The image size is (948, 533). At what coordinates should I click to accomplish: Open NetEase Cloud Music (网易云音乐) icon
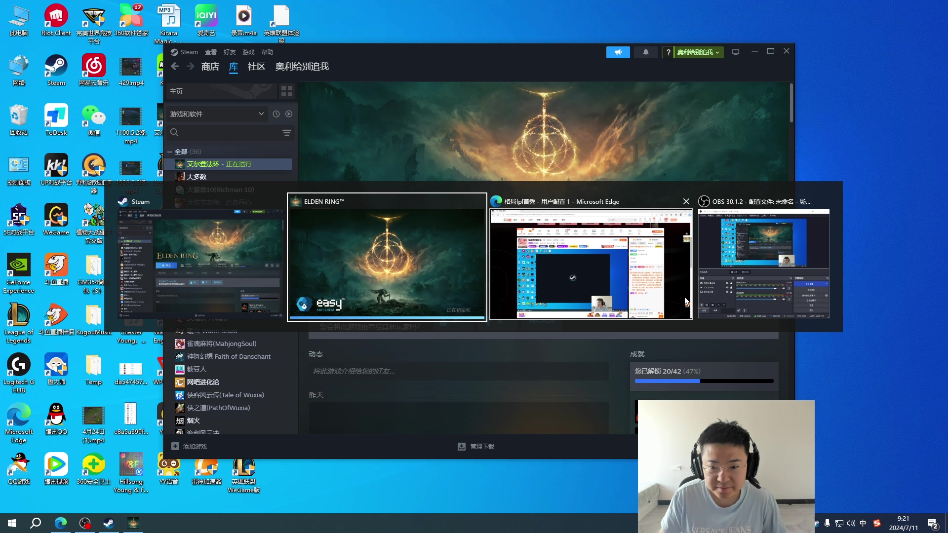click(x=94, y=70)
